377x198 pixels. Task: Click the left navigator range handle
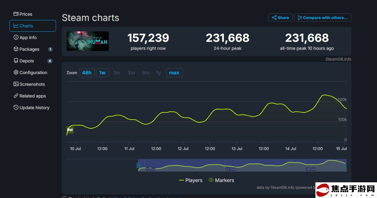click(138, 165)
